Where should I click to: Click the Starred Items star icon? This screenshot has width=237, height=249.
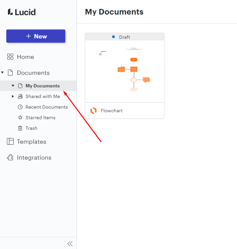[20, 118]
